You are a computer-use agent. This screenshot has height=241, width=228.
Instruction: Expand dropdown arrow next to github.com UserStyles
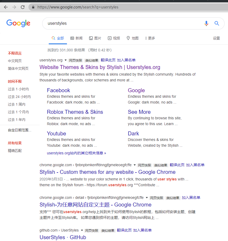click(82, 230)
